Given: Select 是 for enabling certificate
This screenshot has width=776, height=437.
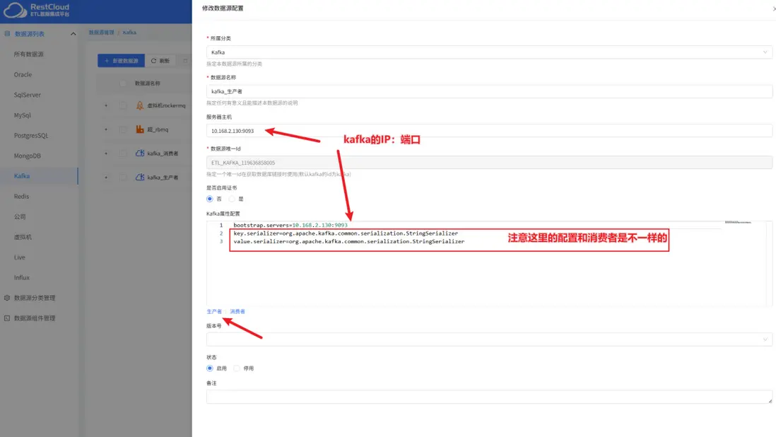Looking at the screenshot, I should point(232,199).
